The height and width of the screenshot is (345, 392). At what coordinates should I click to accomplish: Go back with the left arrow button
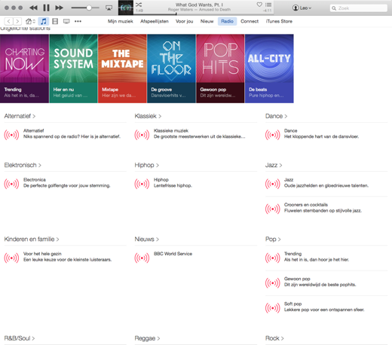click(8, 21)
